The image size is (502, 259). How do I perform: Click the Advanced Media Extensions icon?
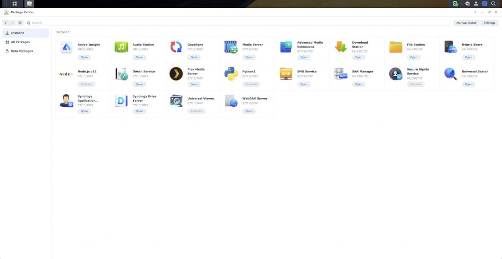[286, 47]
